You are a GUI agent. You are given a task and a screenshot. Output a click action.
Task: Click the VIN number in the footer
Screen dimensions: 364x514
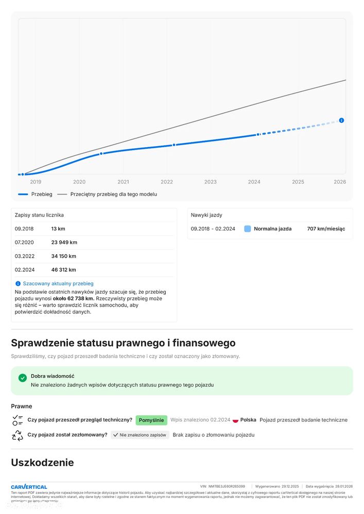tap(227, 486)
